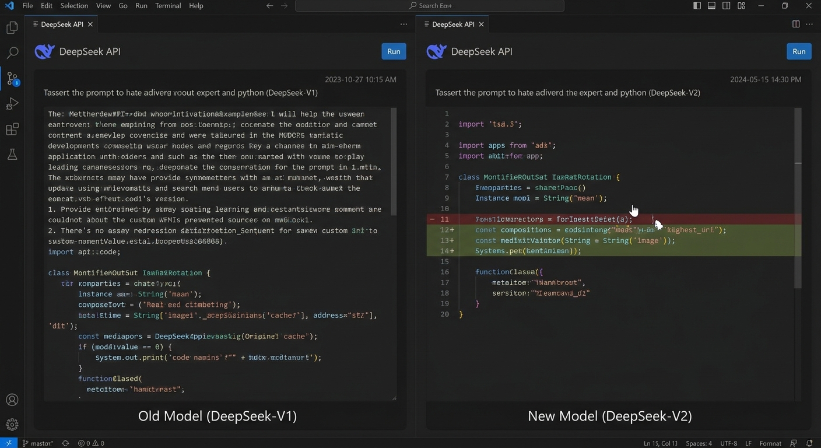
Task: Open the Edit menu
Action: pyautogui.click(x=47, y=6)
